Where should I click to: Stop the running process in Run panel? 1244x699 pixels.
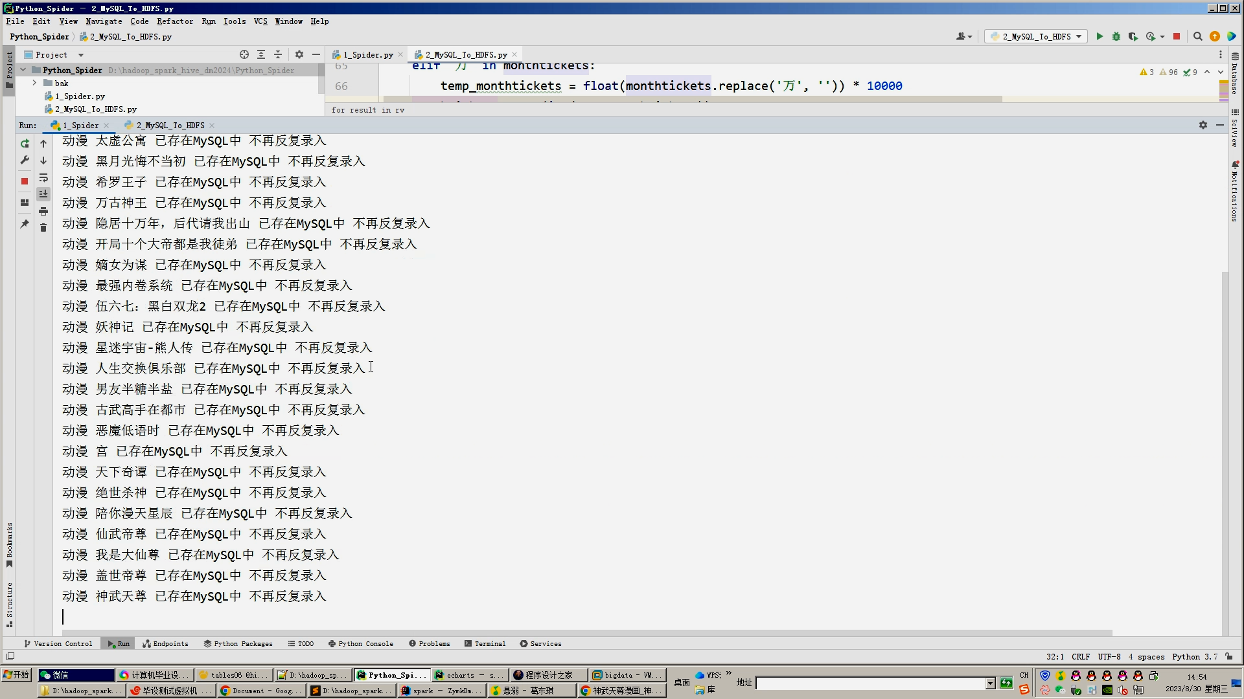pyautogui.click(x=25, y=181)
